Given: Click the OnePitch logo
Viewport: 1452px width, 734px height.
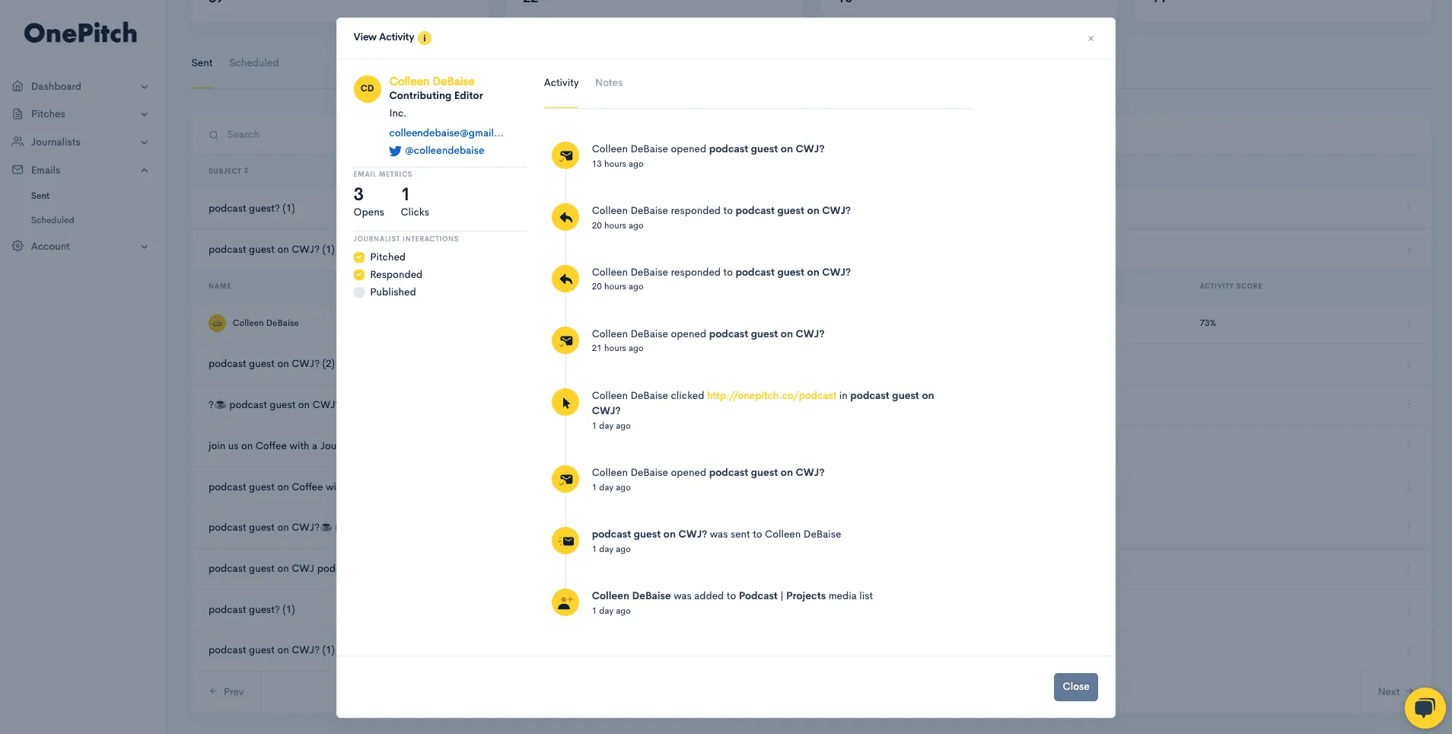Looking at the screenshot, I should [x=81, y=33].
